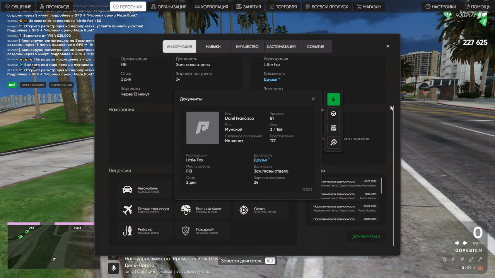Select the steering wheel licenses icon

(333, 114)
